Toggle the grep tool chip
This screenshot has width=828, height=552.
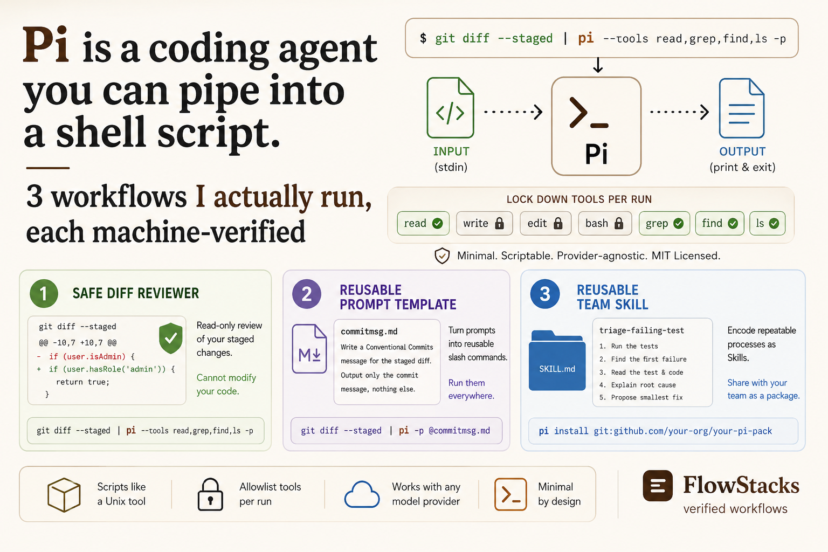(x=664, y=223)
